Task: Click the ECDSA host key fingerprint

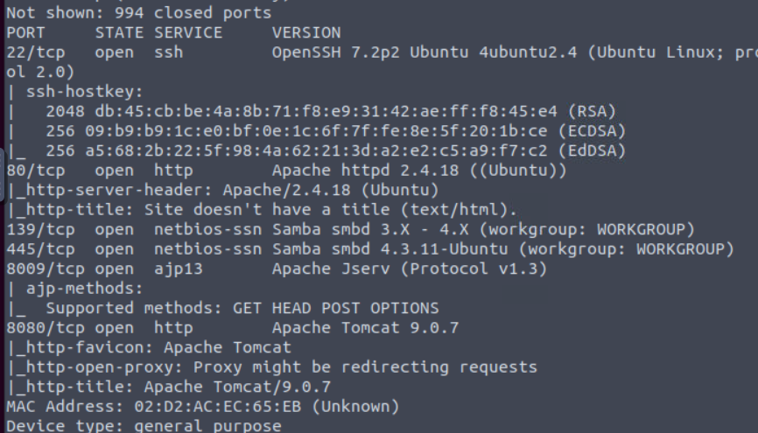Action: tap(316, 131)
